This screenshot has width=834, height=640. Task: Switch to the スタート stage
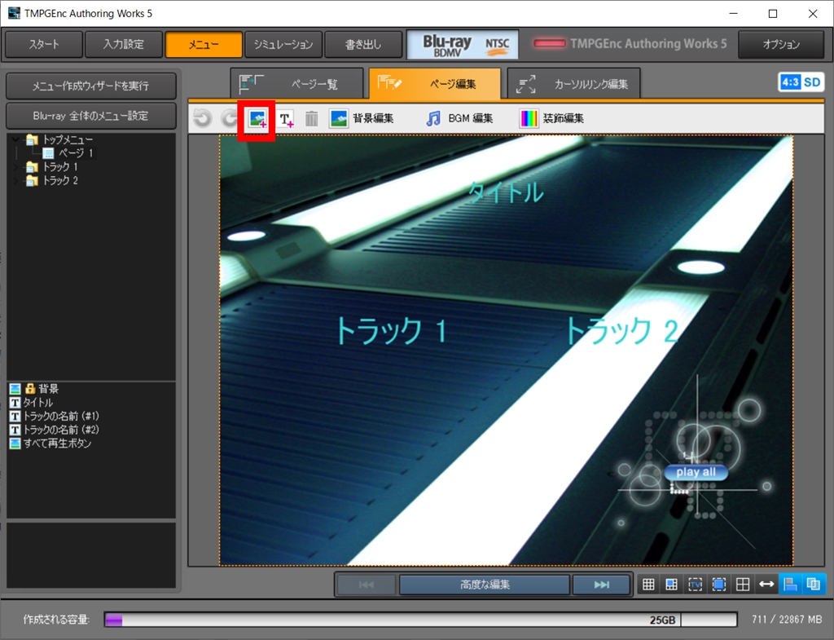[x=44, y=44]
